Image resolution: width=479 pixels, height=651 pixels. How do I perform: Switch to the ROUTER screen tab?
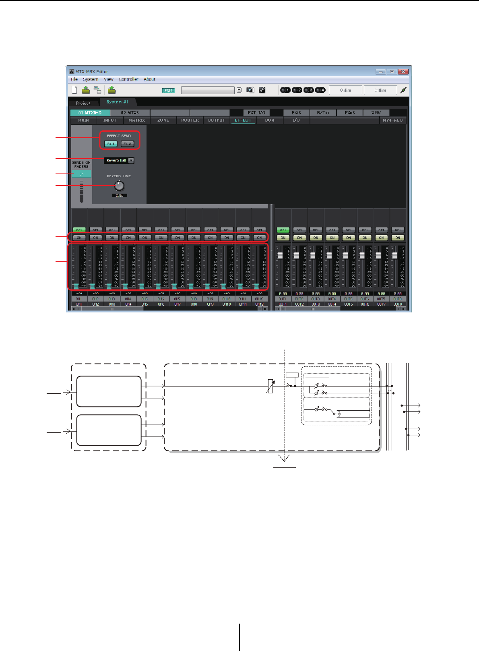pos(190,120)
